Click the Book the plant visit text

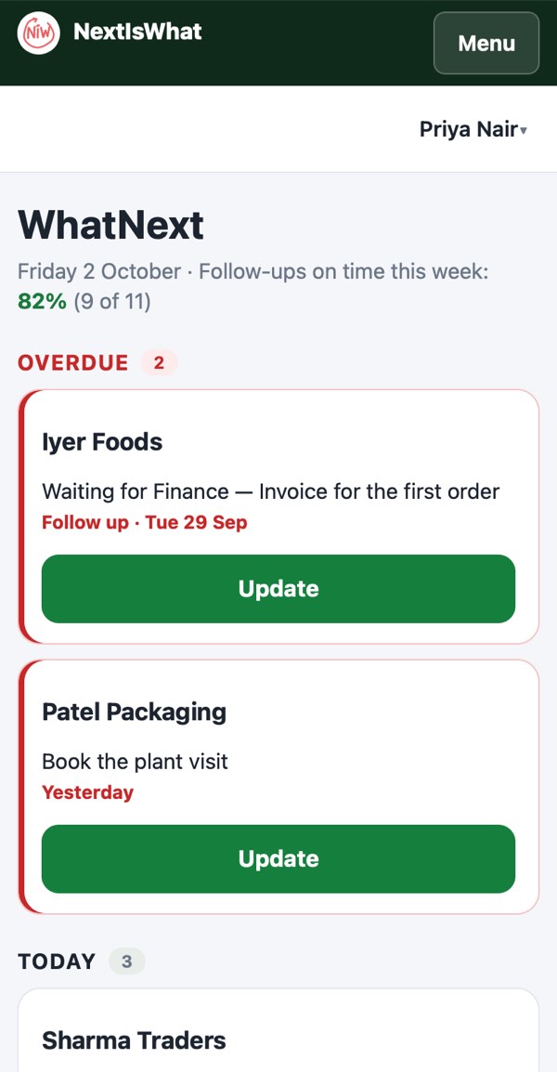[135, 761]
